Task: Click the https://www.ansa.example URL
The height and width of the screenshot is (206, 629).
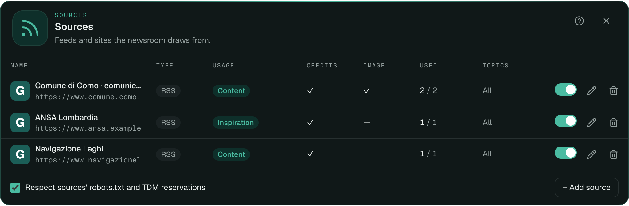Action: pos(88,128)
